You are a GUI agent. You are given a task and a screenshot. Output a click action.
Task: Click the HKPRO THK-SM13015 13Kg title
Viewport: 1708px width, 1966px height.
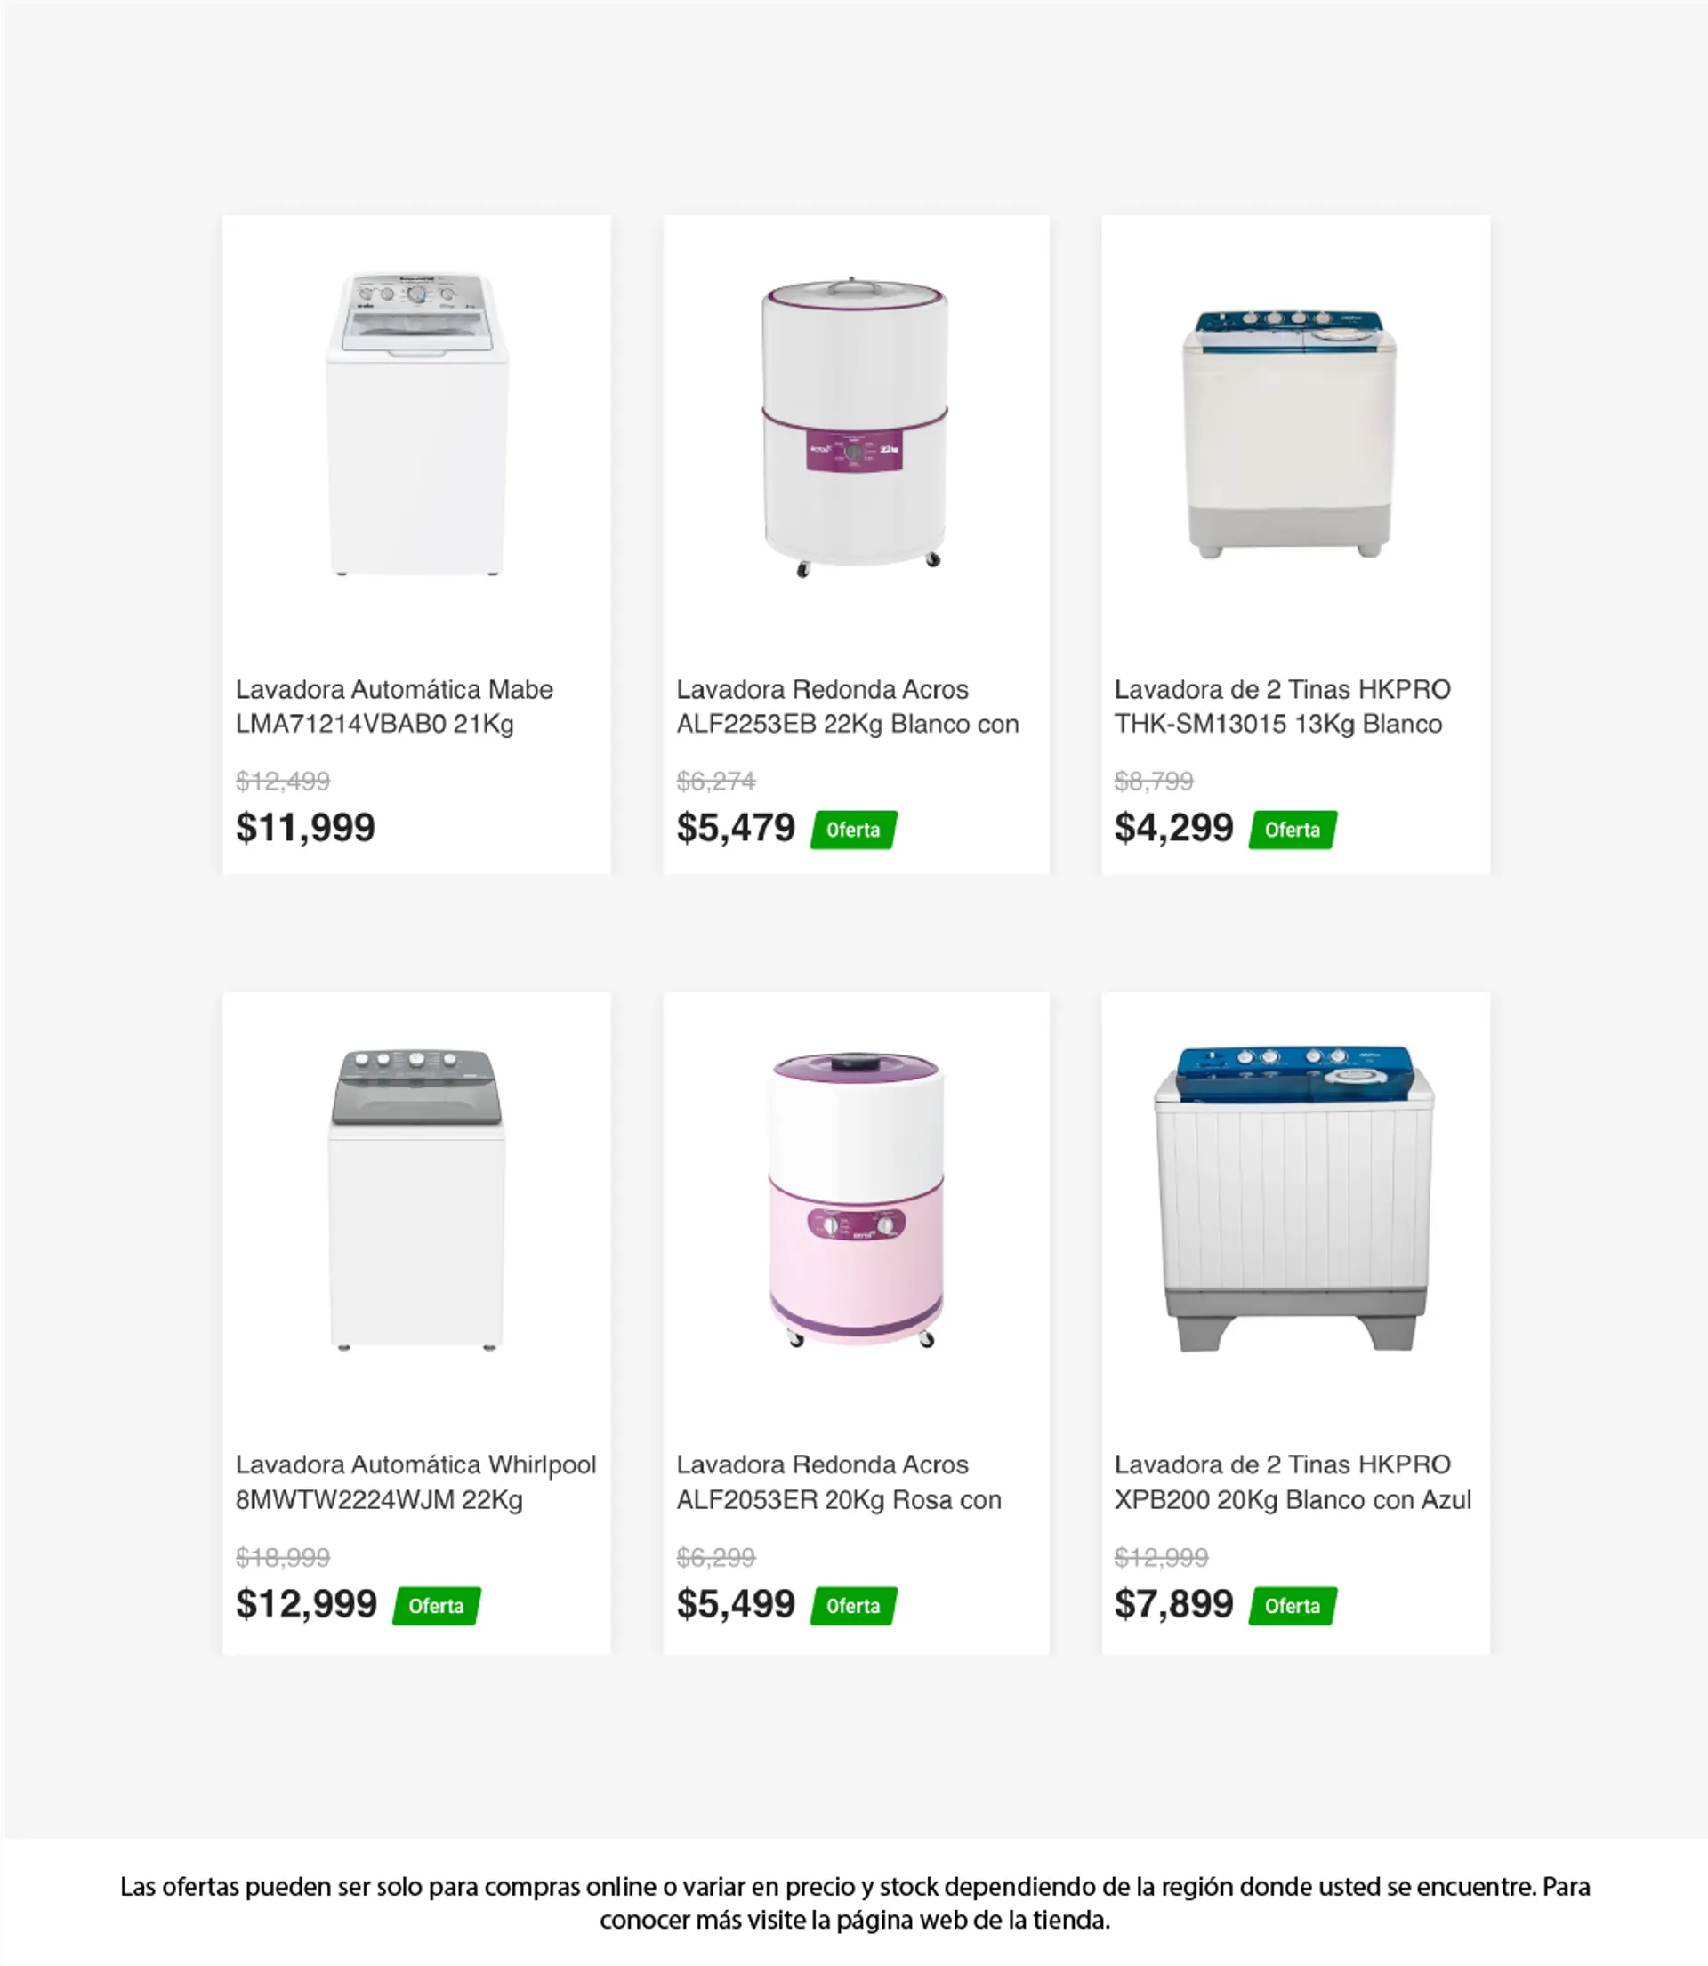pos(1283,707)
